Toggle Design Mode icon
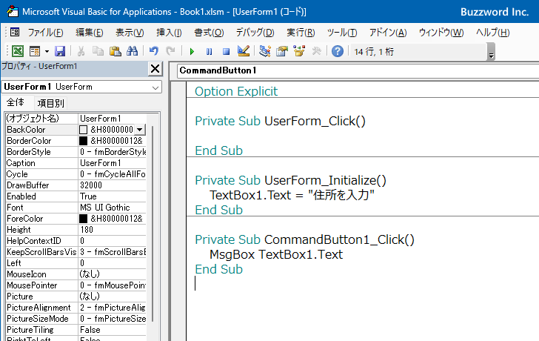539x341 pixels. coord(244,51)
